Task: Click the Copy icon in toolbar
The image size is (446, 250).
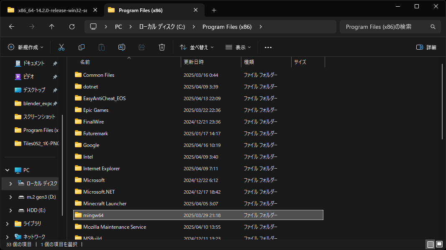Action: [81, 48]
